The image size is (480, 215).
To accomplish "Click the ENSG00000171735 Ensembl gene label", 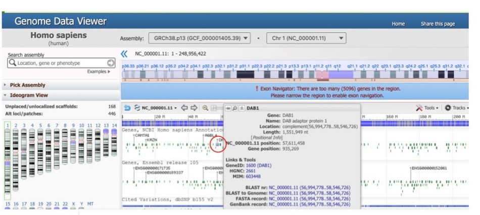I will [x=153, y=168].
